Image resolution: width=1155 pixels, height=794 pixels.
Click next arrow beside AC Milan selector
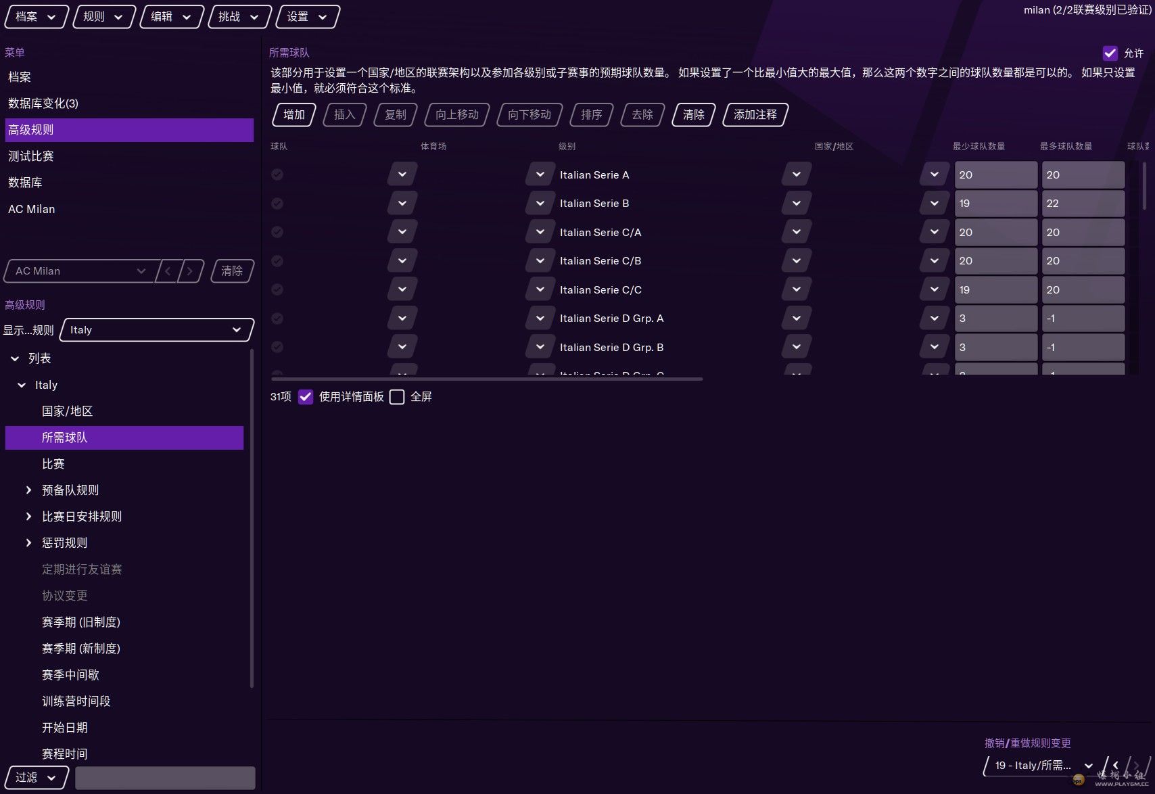[190, 271]
